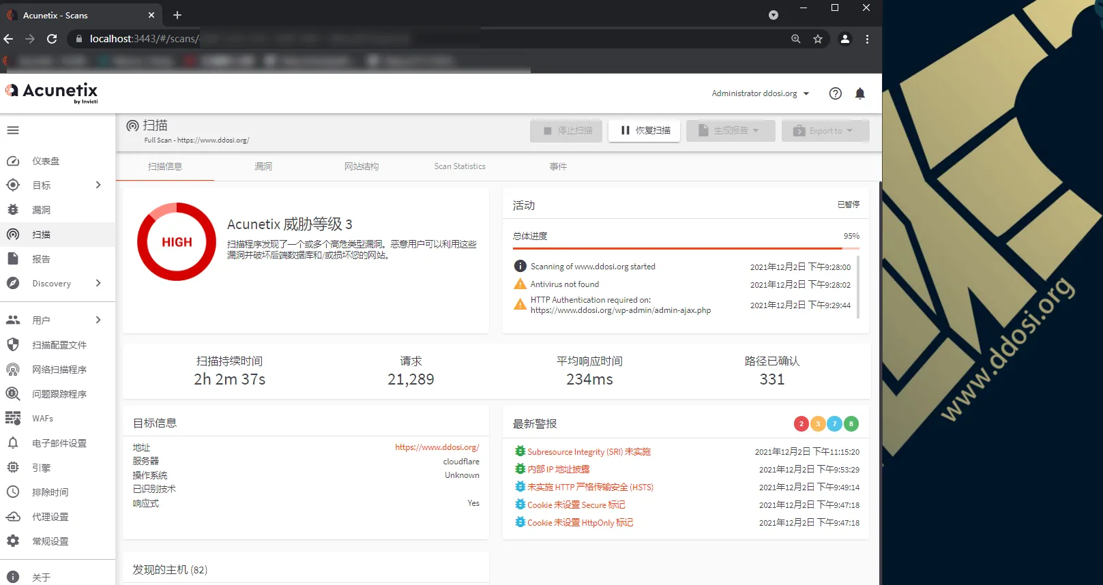This screenshot has height=585, width=1103.
Task: Open the 引擎 engine chip icon
Action: [13, 468]
